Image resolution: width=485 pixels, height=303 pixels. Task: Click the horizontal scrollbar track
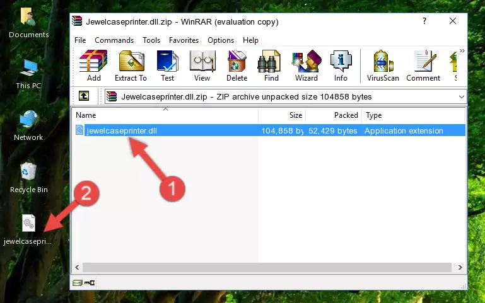[x=267, y=268]
